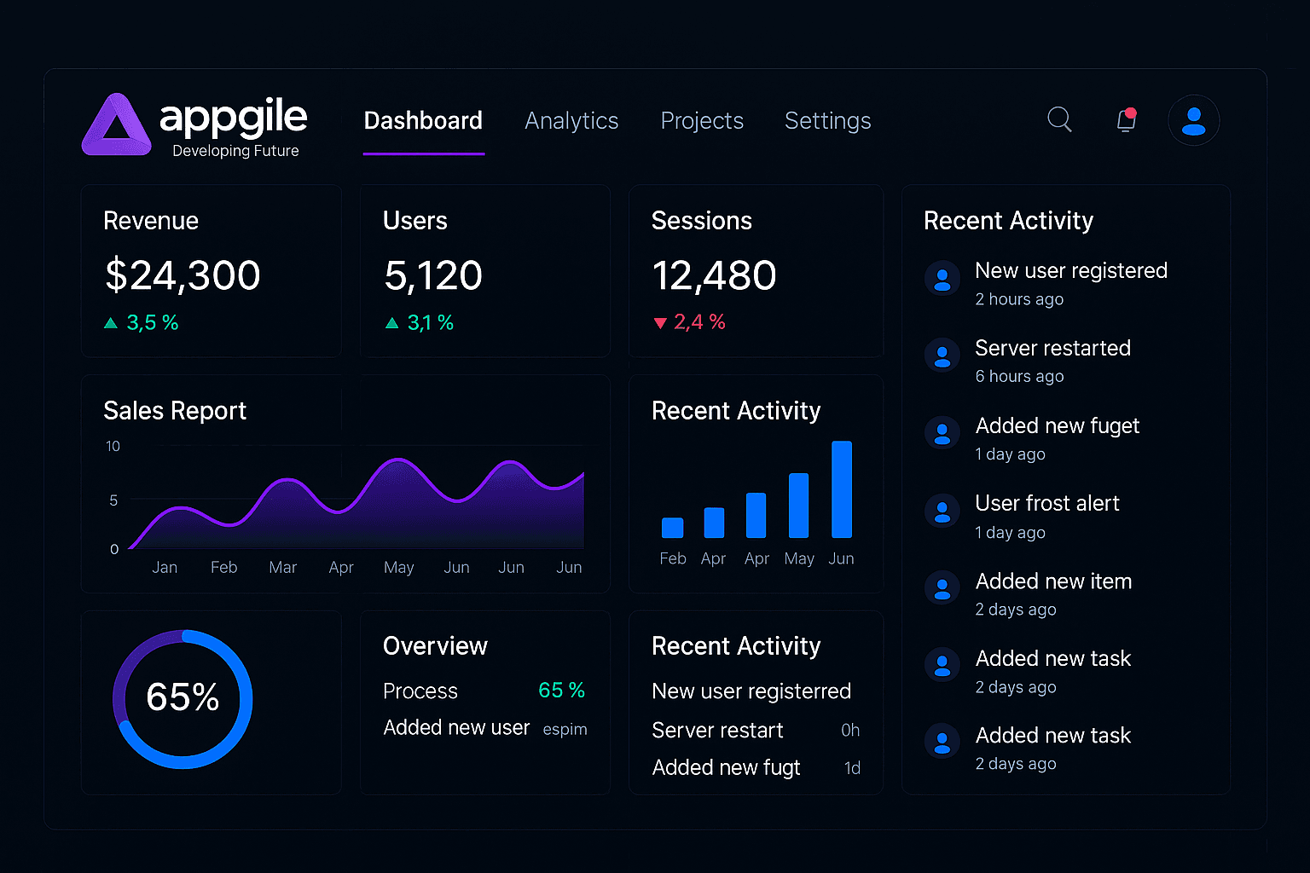Screen dimensions: 1310x873
Task: Select the avatar next to 'New user registered'
Action: pos(942,279)
